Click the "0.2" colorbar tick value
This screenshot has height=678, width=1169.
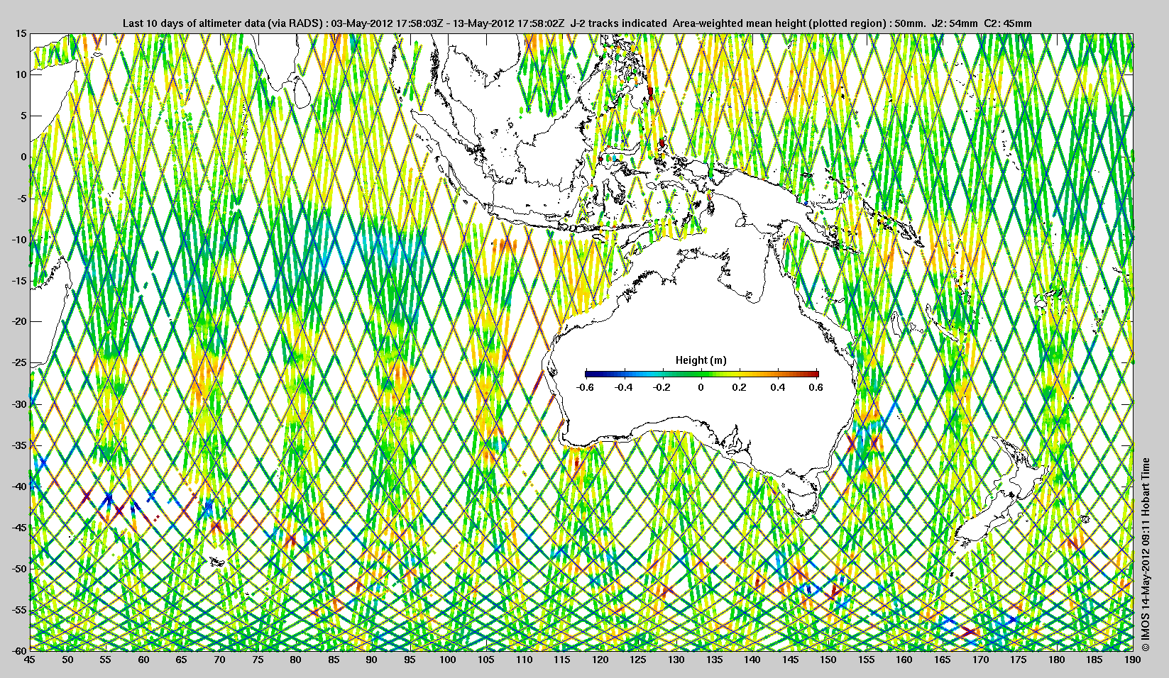[x=740, y=387]
